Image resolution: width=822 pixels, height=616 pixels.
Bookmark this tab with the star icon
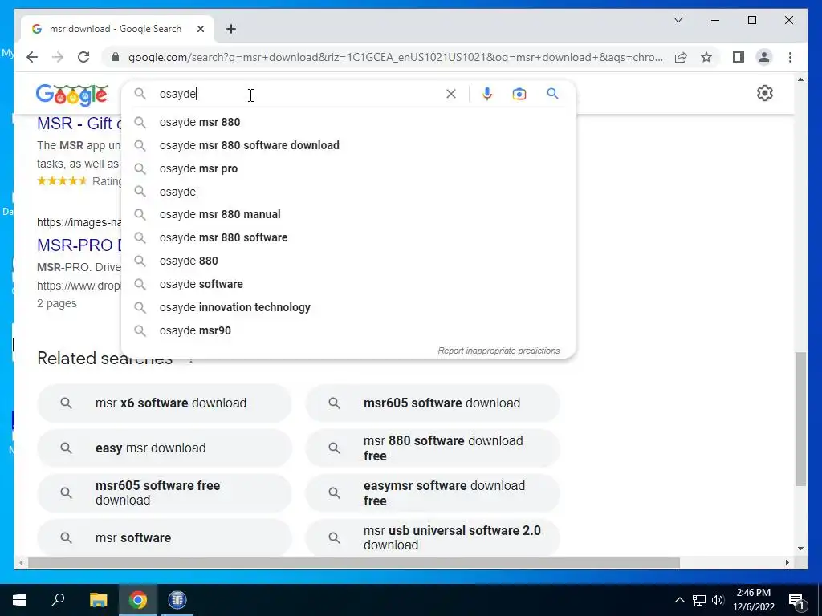coord(706,57)
